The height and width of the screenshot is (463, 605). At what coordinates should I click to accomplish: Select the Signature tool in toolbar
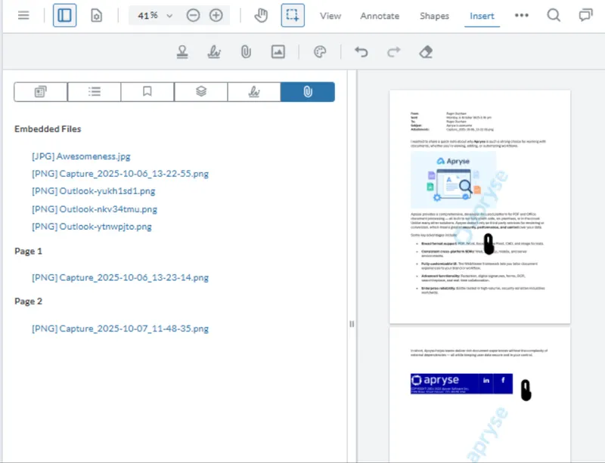(x=214, y=51)
